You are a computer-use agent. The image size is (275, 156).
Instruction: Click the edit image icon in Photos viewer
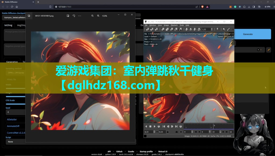(x=68, y=16)
